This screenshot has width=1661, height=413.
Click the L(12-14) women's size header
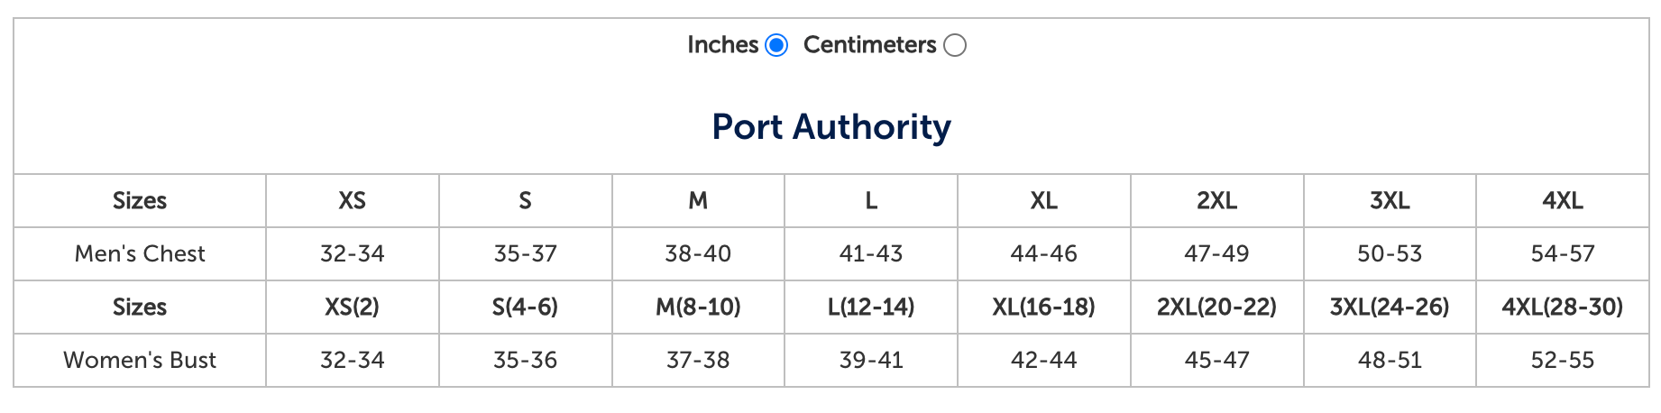click(x=871, y=307)
